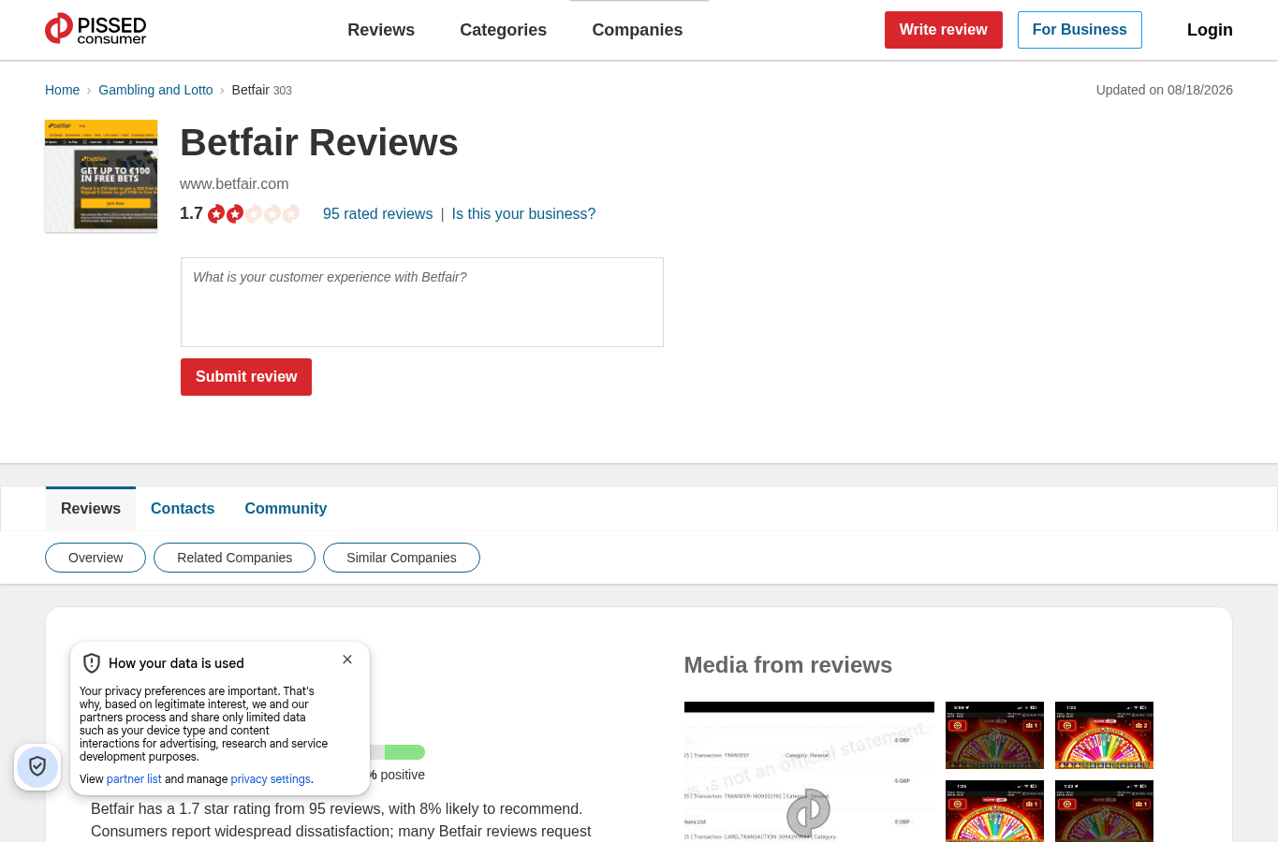Select the Similar Companies pill
The image size is (1278, 842).
click(x=402, y=558)
